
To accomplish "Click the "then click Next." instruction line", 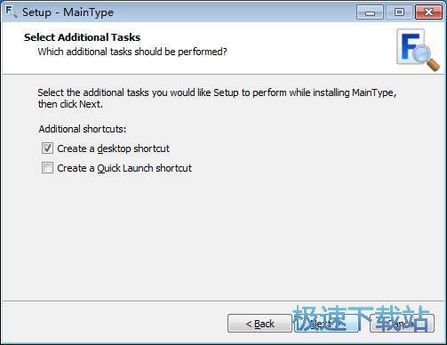I will pyautogui.click(x=70, y=104).
